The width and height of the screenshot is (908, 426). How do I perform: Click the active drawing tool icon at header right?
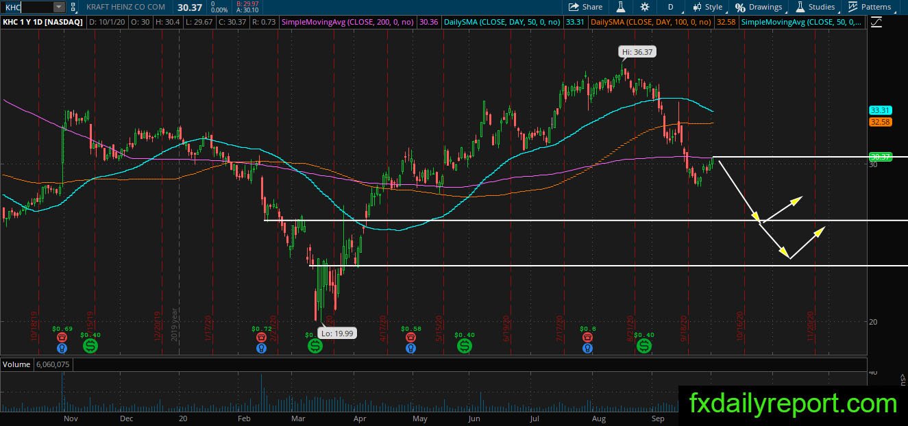pyautogui.click(x=876, y=22)
